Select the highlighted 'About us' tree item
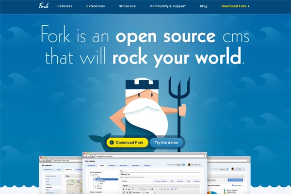The height and width of the screenshot is (194, 291). (x=106, y=179)
